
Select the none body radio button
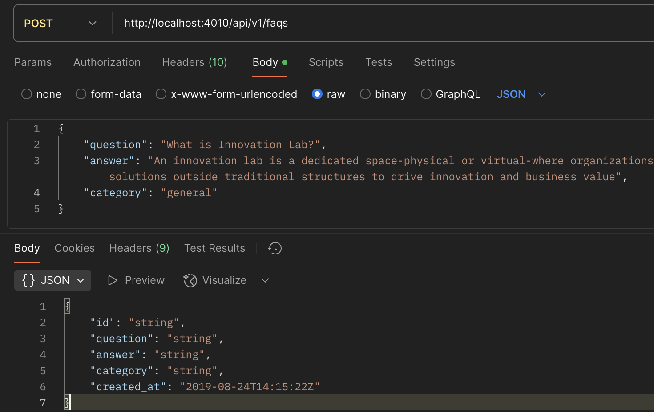point(27,94)
